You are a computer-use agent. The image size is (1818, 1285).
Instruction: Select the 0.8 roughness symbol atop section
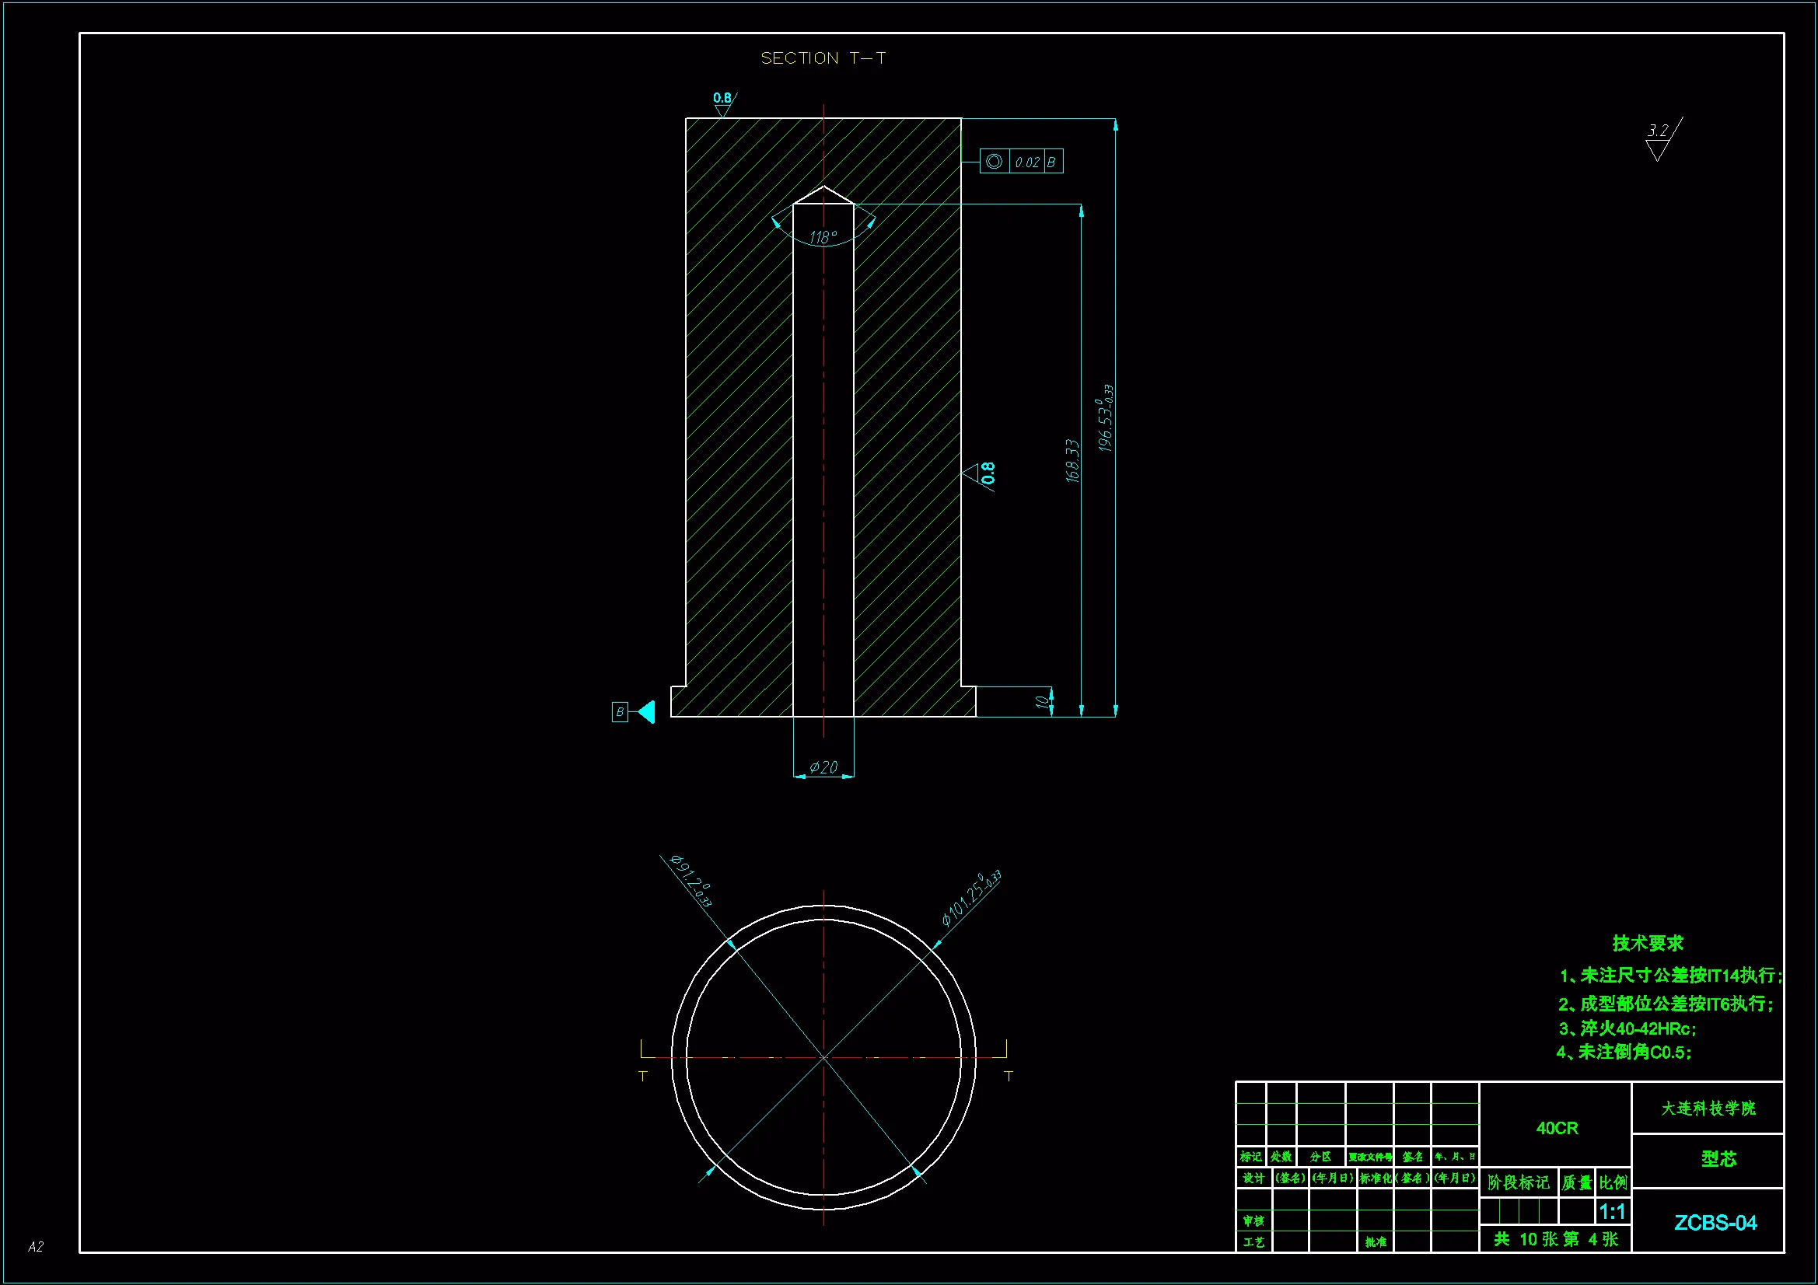point(723,103)
